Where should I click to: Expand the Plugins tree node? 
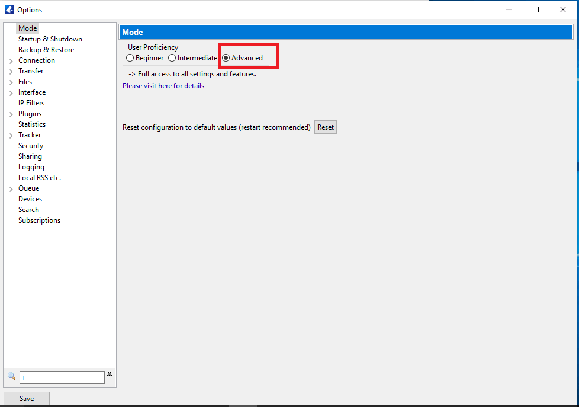click(x=11, y=114)
